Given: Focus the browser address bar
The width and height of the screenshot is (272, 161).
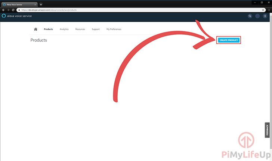Looking at the screenshot, I should pos(141,10).
